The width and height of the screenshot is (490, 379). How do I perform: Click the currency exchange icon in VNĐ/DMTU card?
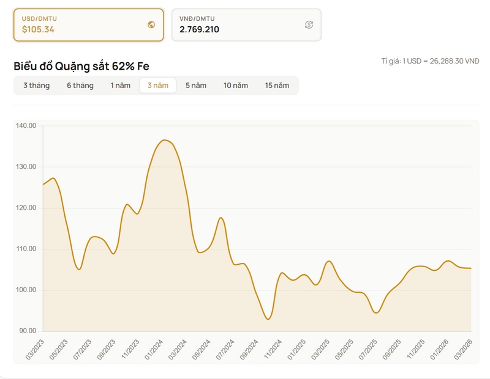309,25
